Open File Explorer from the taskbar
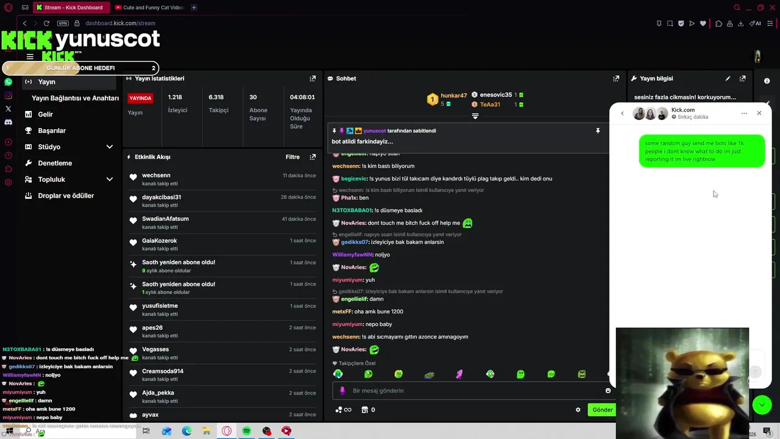The image size is (780, 439). (x=207, y=431)
